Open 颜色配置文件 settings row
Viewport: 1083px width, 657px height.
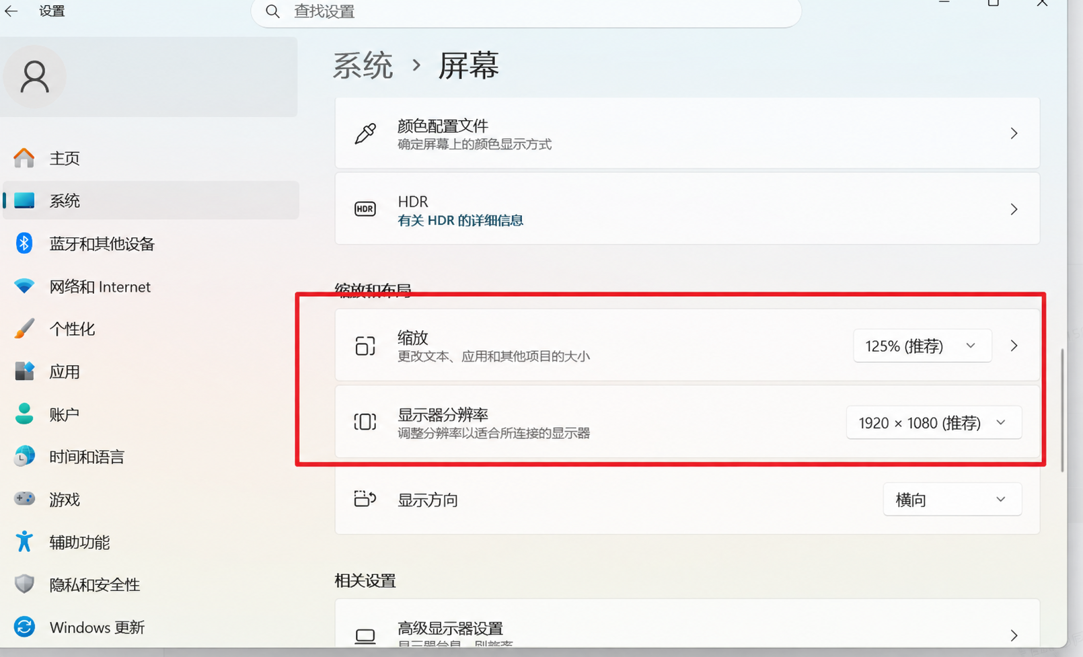pos(687,133)
